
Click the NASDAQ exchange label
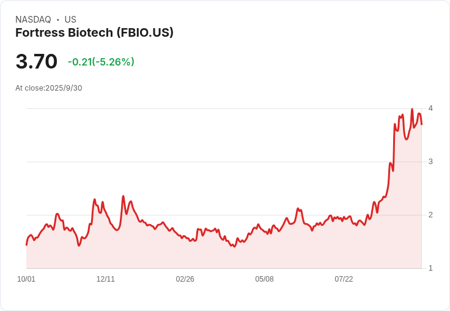click(33, 20)
